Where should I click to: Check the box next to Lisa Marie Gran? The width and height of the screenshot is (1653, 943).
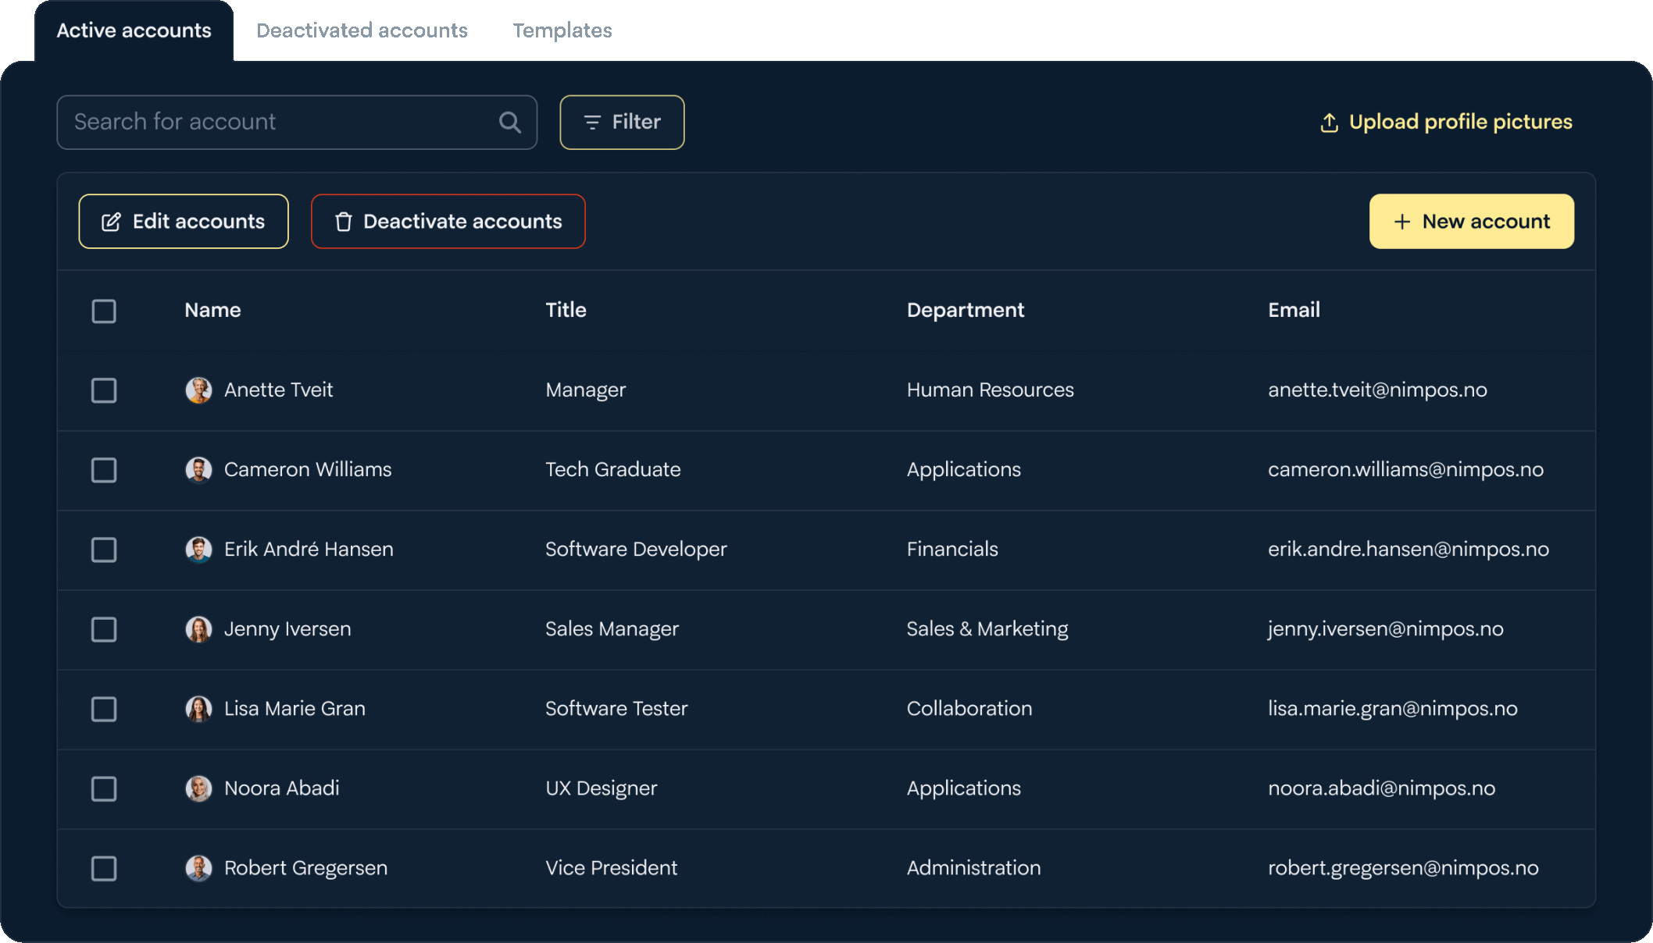coord(104,709)
